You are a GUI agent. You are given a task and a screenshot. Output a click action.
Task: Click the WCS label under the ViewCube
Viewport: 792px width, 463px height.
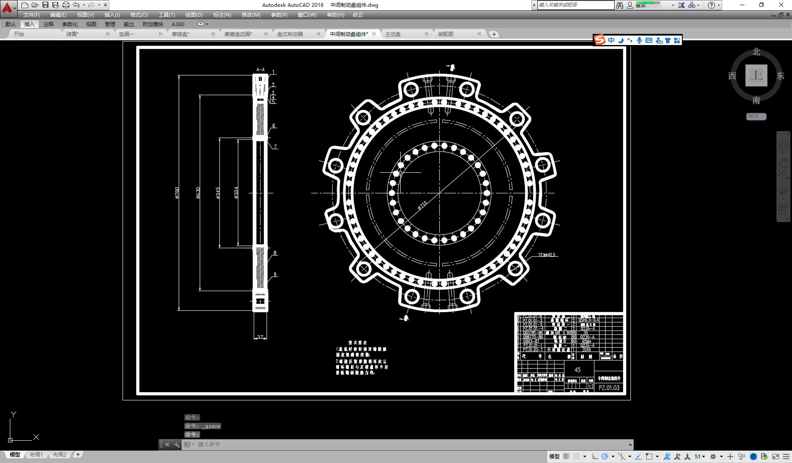point(756,116)
